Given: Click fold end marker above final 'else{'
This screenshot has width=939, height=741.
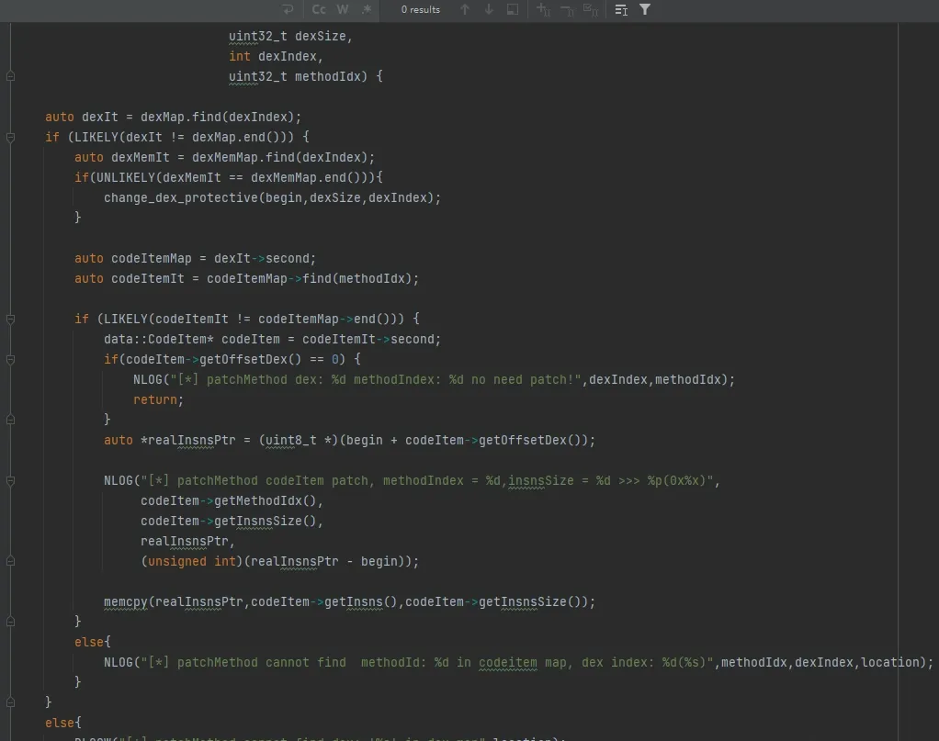Looking at the screenshot, I should click(10, 702).
